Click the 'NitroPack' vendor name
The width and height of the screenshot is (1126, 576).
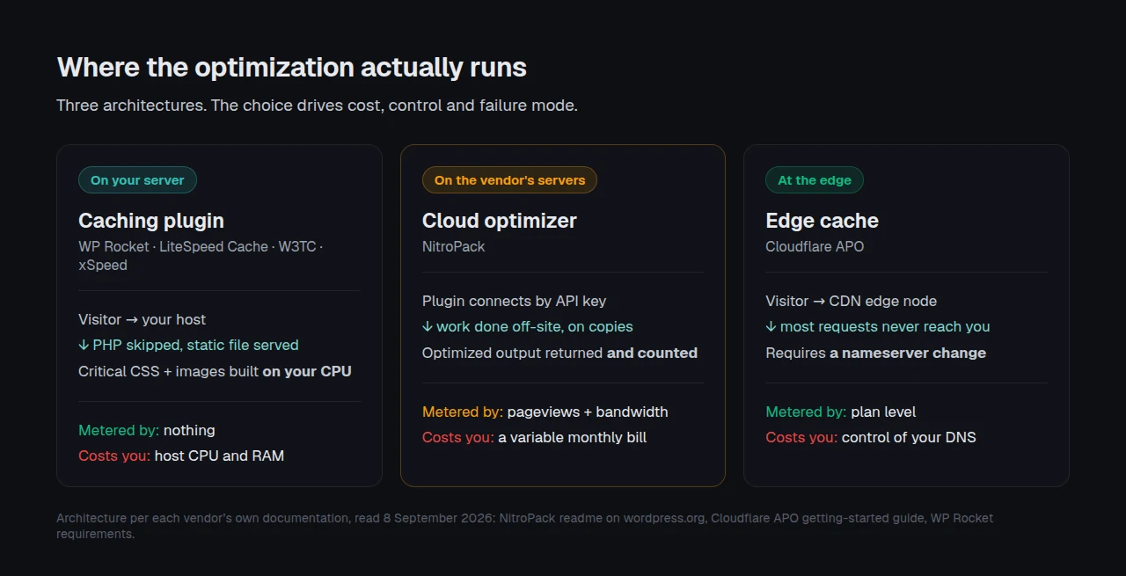454,246
